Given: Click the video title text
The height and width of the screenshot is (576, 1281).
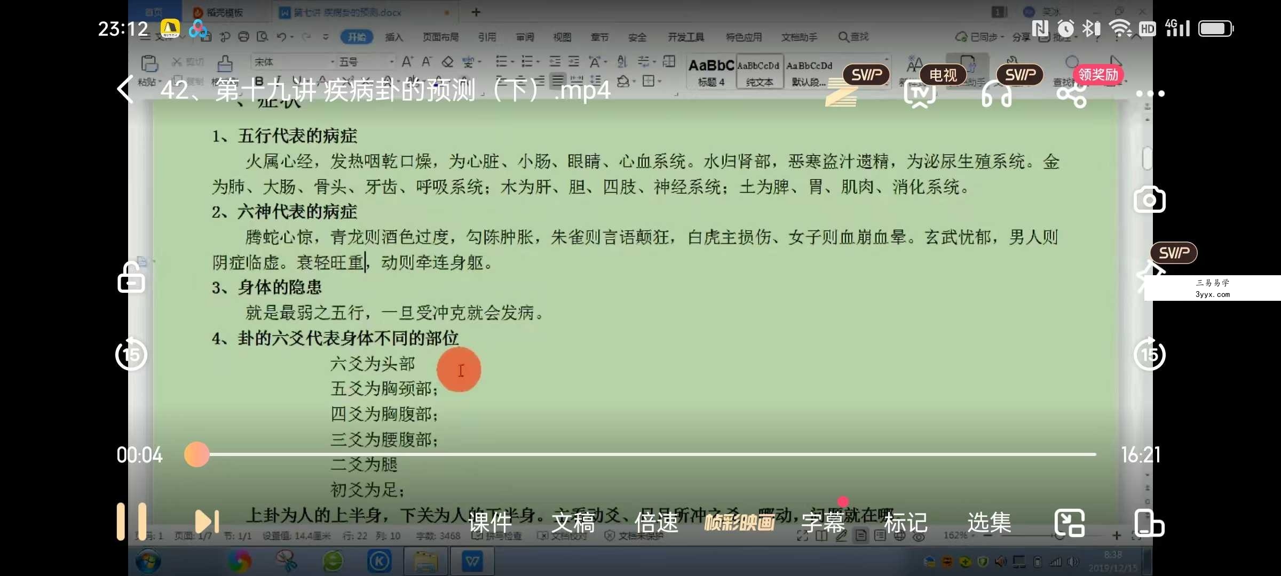Looking at the screenshot, I should [x=385, y=90].
